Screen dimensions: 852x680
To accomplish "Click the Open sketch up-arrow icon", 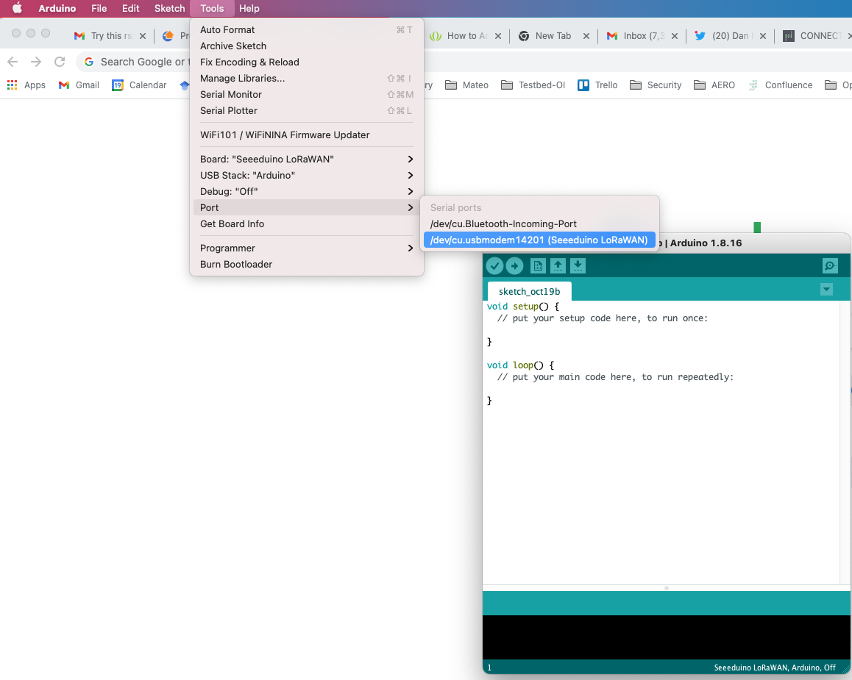I will pos(558,266).
